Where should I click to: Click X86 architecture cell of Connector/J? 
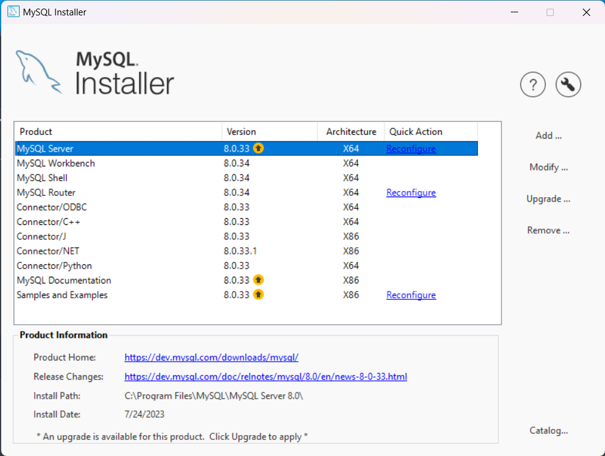point(351,237)
